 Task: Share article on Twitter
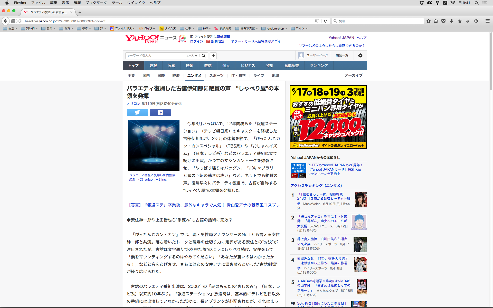tap(137, 112)
